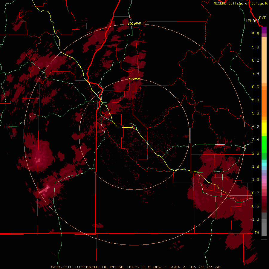The width and height of the screenshot is (269, 269).
Task: Click the 0.2 legend value
Action: pos(256,193)
